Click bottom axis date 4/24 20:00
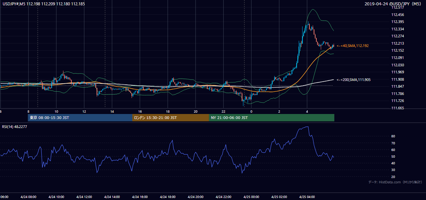The image size is (426, 200). pos(196,197)
